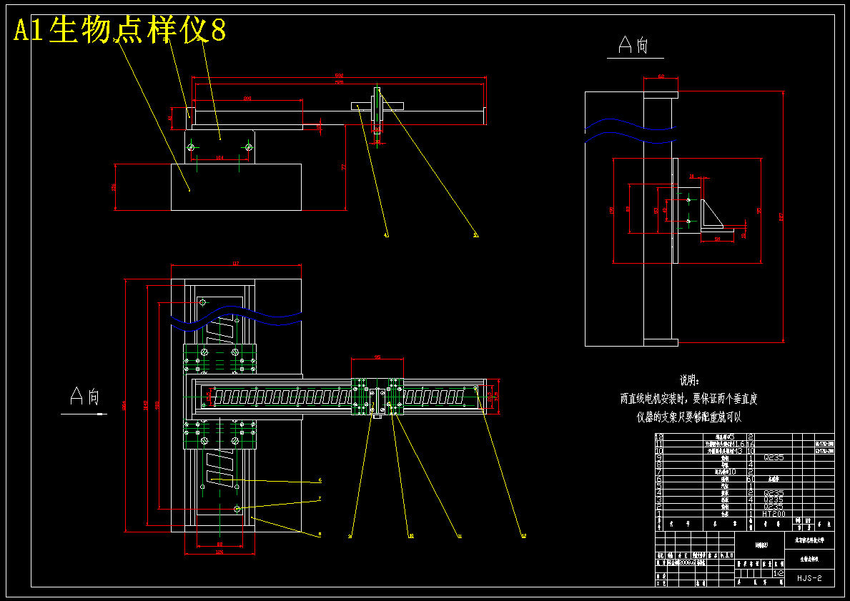Click "Q235" in parts-list row 9
850x601 pixels.
tap(774, 457)
